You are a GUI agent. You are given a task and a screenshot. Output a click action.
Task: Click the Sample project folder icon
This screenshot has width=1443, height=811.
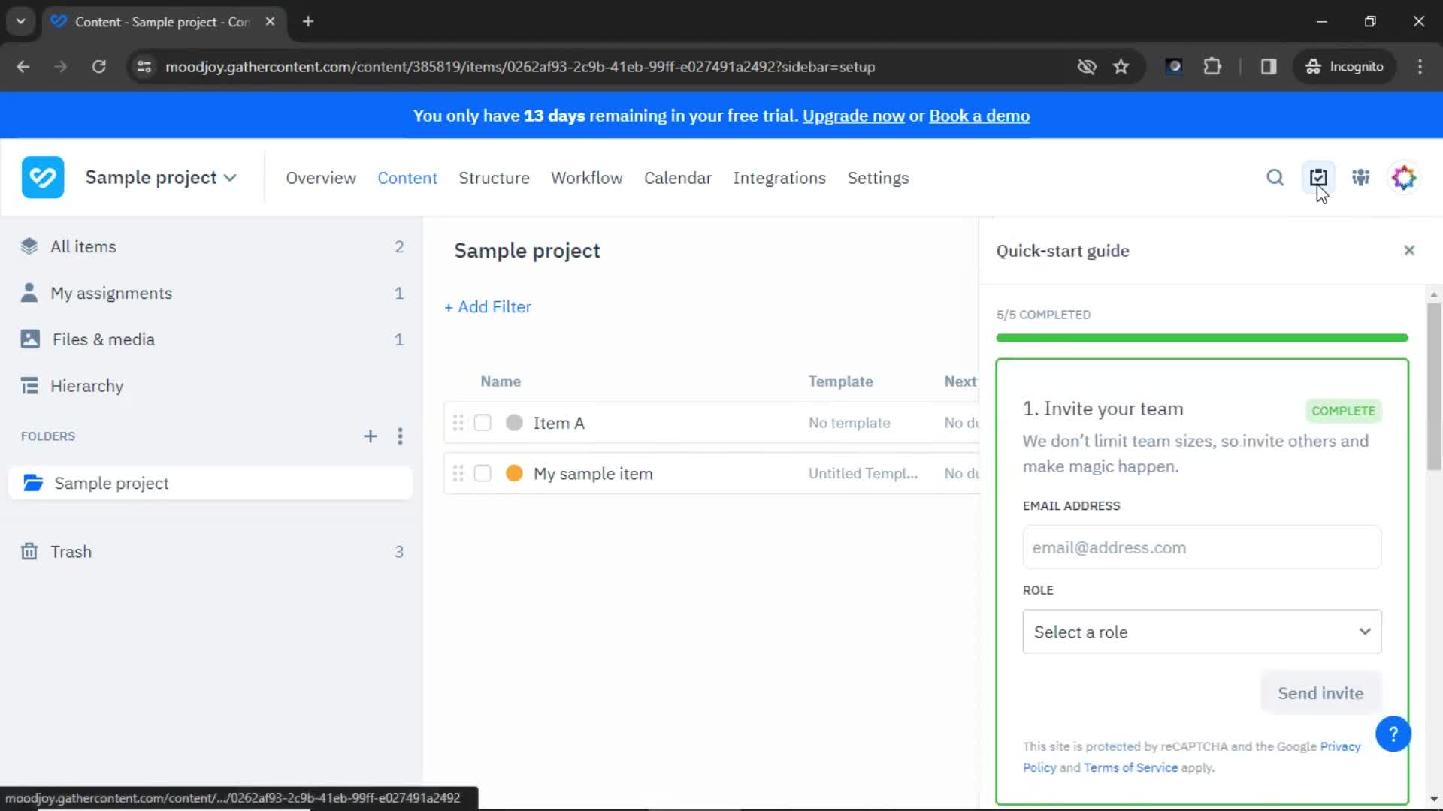33,483
